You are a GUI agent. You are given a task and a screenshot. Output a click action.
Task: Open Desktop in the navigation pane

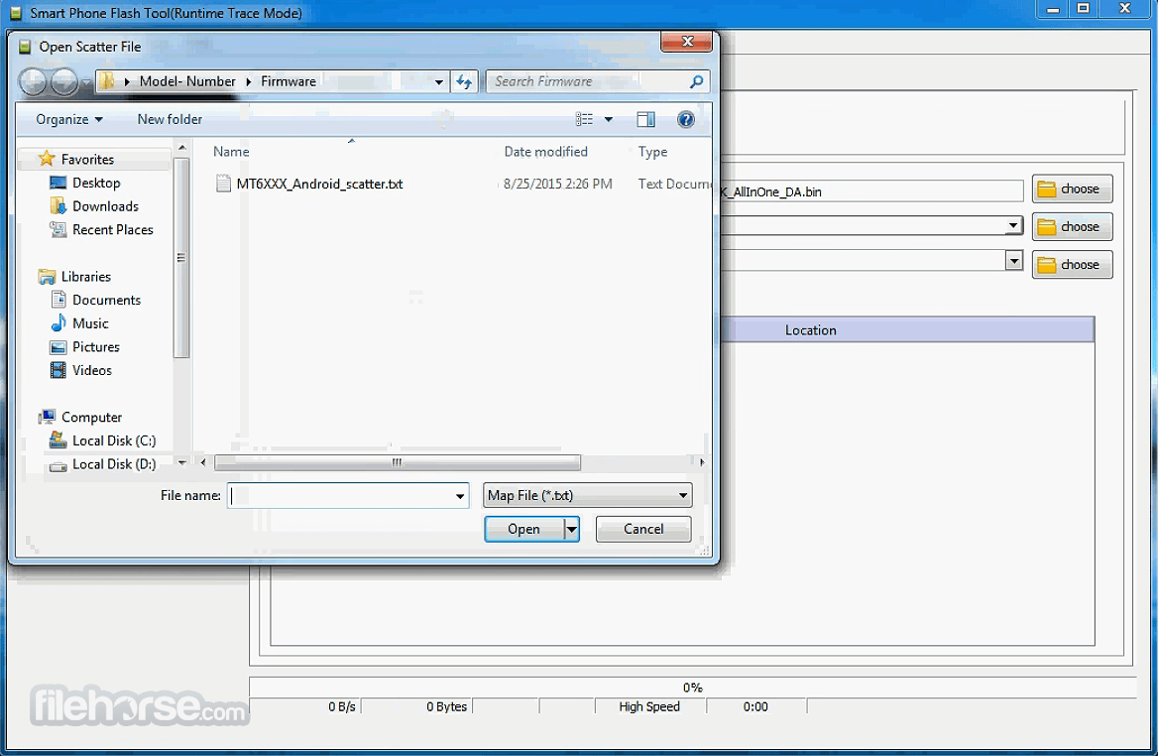pos(96,183)
